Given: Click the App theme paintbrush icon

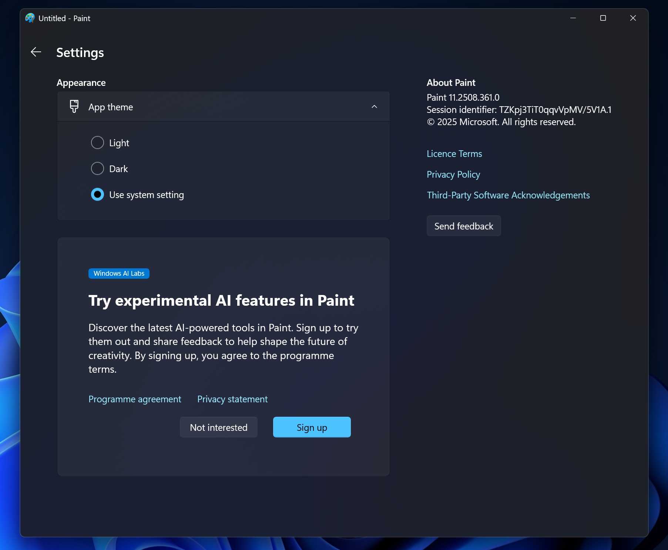Looking at the screenshot, I should [74, 107].
